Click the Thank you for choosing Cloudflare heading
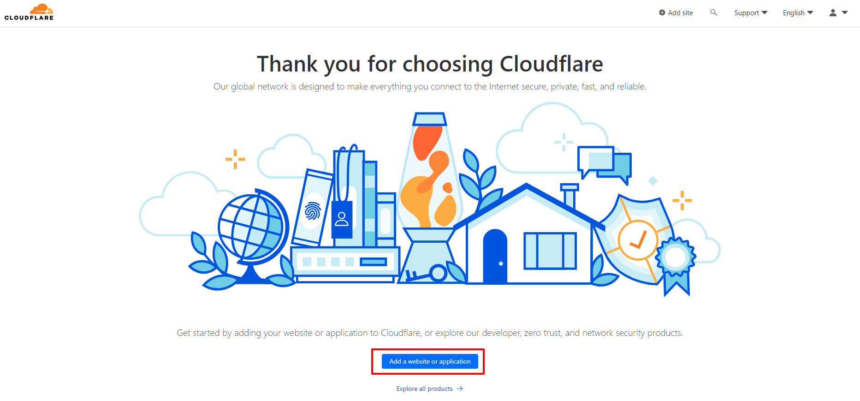The width and height of the screenshot is (860, 401). (x=430, y=64)
